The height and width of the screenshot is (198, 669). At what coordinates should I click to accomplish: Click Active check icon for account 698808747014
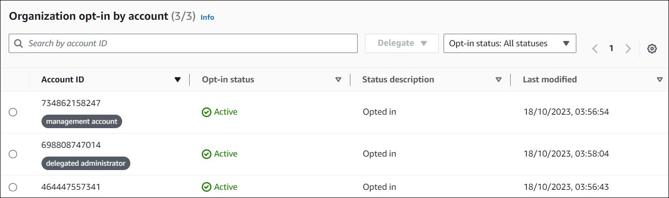click(207, 154)
